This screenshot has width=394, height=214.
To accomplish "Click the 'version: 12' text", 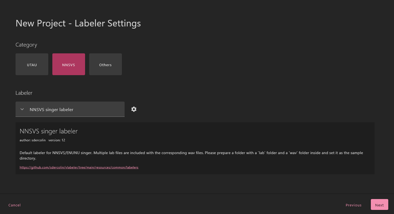I will (x=57, y=140).
